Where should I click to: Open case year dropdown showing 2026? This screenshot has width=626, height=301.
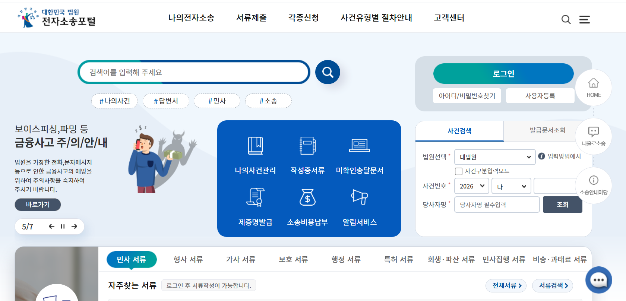(x=472, y=186)
